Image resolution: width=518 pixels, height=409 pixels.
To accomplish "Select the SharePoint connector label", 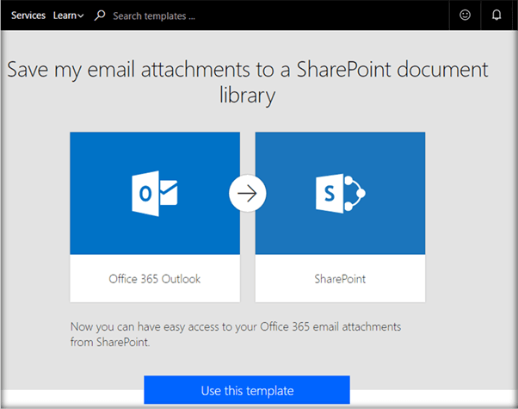I will pyautogui.click(x=340, y=279).
